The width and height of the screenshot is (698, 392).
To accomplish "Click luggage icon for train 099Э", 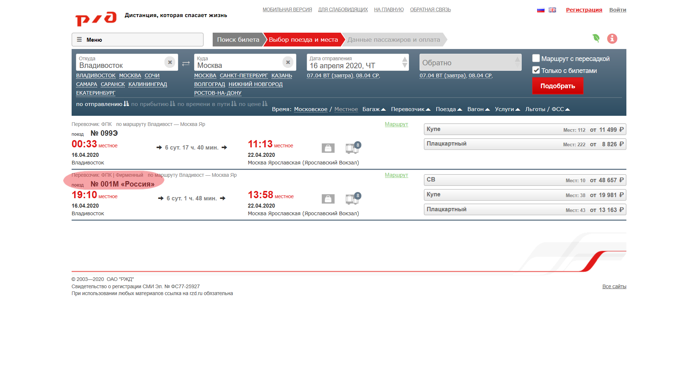I will 328,148.
